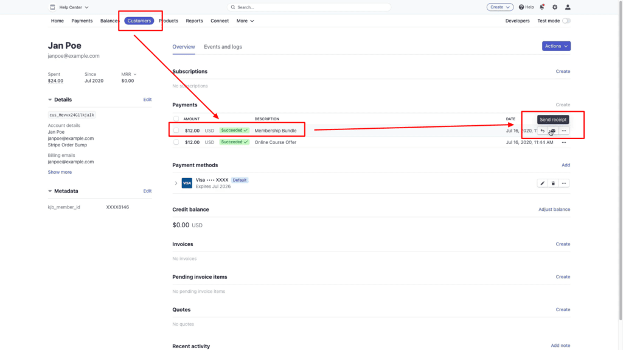Collapse the Metadata section

50,191
